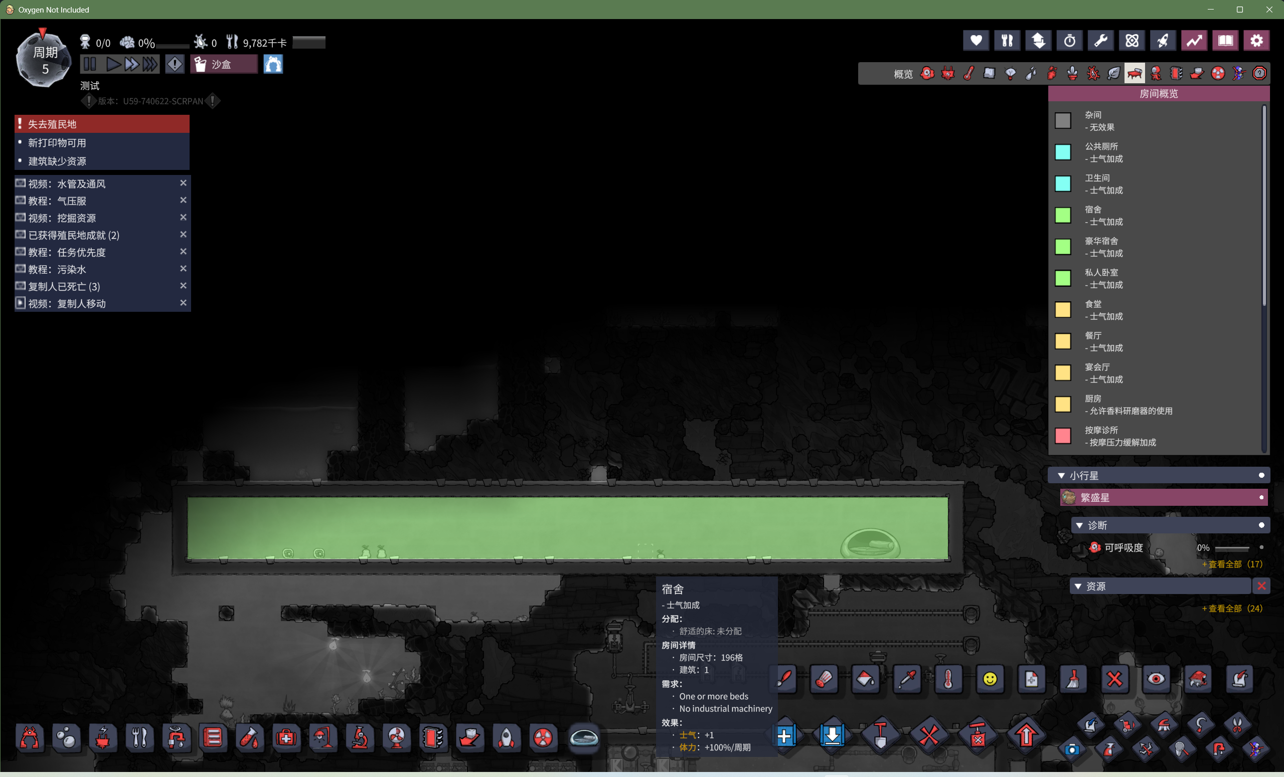Select the Harvest scissors tool
The width and height of the screenshot is (1284, 777).
coord(1238,724)
